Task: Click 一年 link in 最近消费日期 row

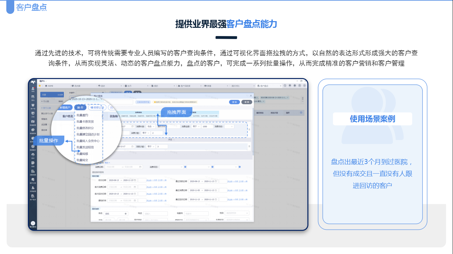Action: tap(246, 190)
